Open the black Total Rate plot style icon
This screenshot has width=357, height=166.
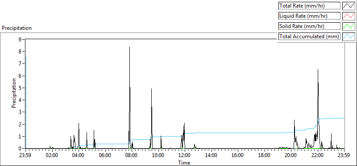click(x=349, y=6)
